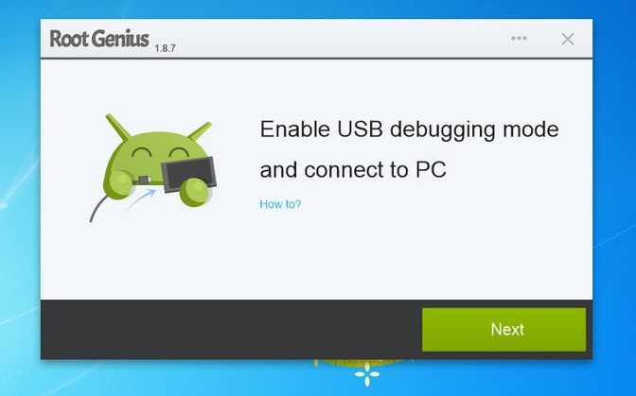Image resolution: width=636 pixels, height=396 pixels.
Task: Click the mascot's left green hand
Action: (119, 184)
